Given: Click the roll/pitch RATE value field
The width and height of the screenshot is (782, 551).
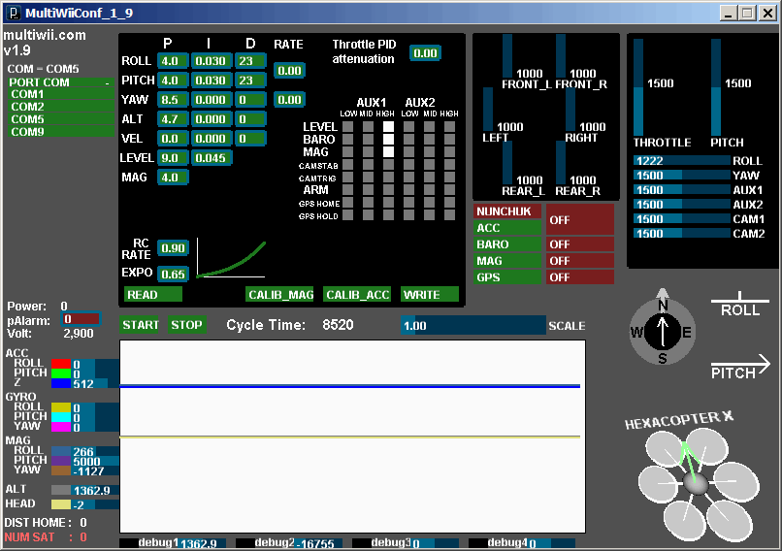Looking at the screenshot, I should pyautogui.click(x=289, y=70).
